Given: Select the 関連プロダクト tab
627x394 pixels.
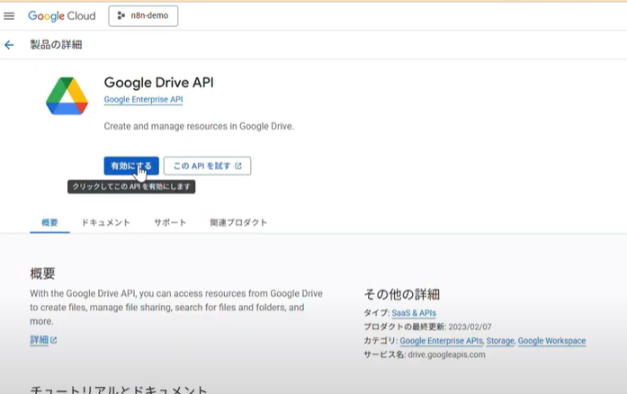Looking at the screenshot, I should tap(238, 222).
